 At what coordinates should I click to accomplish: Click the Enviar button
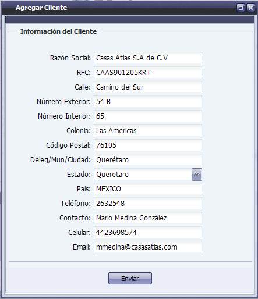pos(130,279)
